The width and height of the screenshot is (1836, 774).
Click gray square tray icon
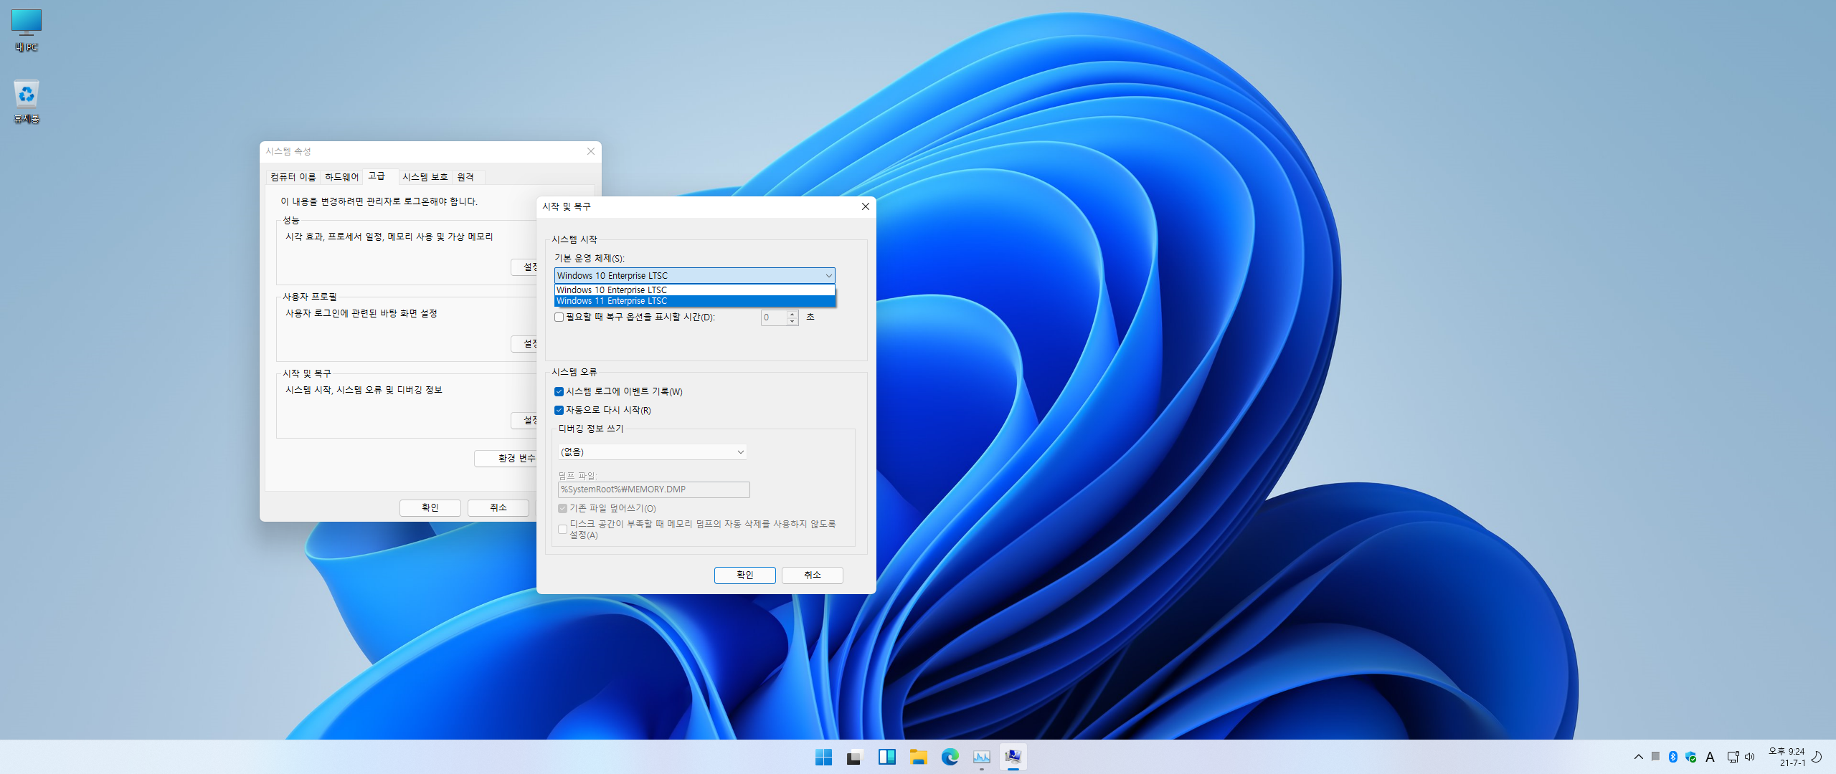click(x=1655, y=757)
